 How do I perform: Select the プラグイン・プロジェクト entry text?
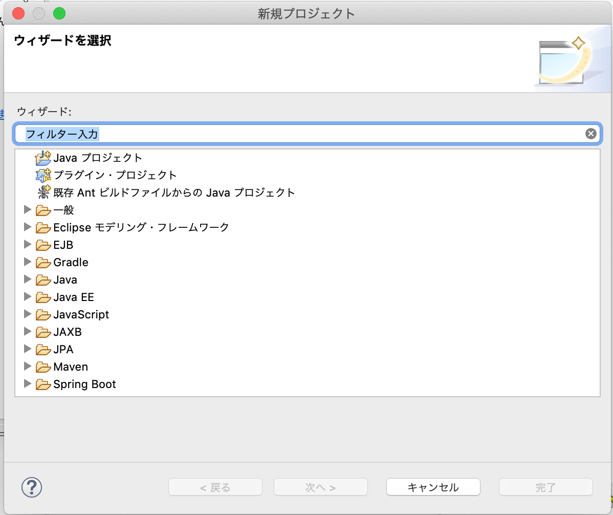coord(115,175)
